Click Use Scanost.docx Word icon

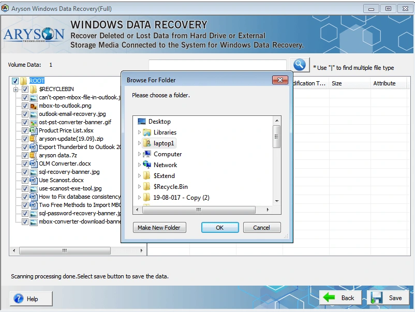33,180
